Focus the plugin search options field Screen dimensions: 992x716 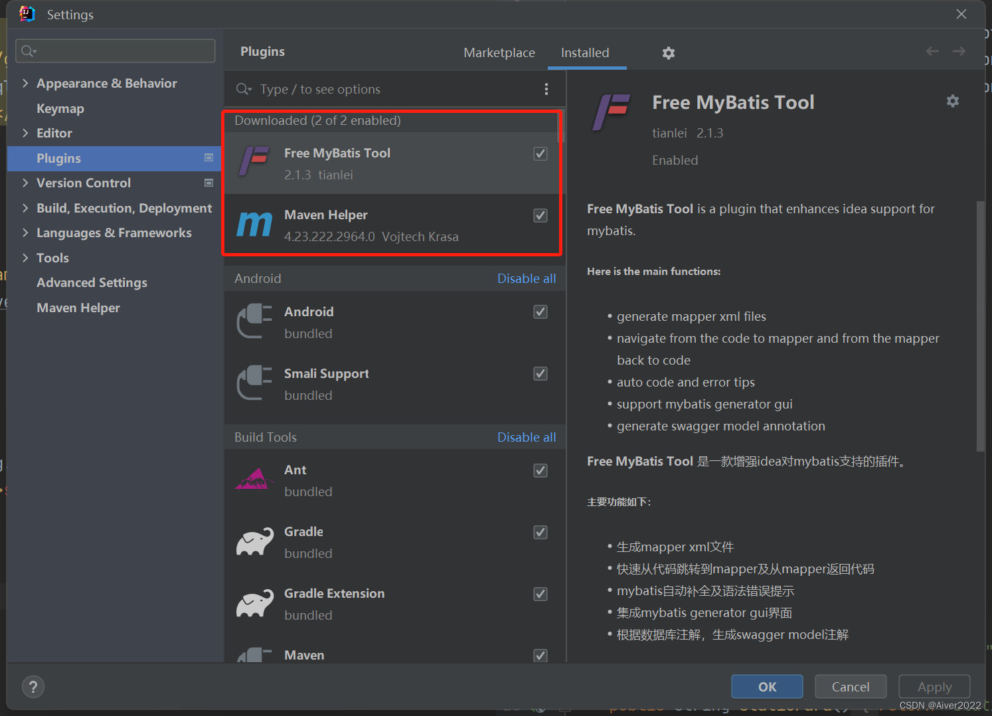395,89
